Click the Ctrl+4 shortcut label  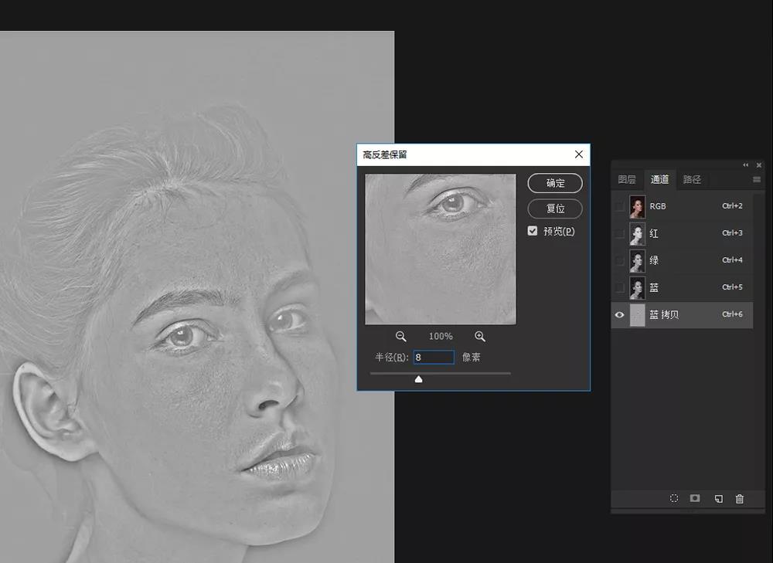(x=732, y=260)
